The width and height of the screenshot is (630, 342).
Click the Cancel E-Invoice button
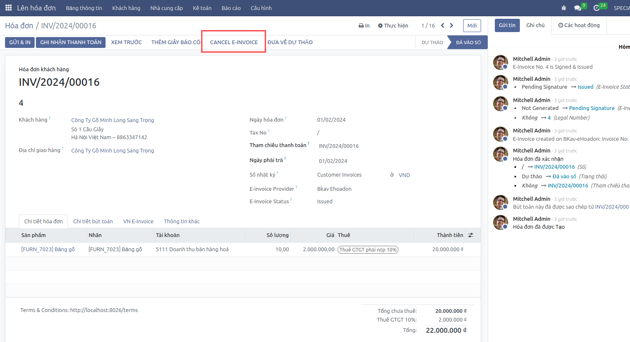click(x=234, y=42)
